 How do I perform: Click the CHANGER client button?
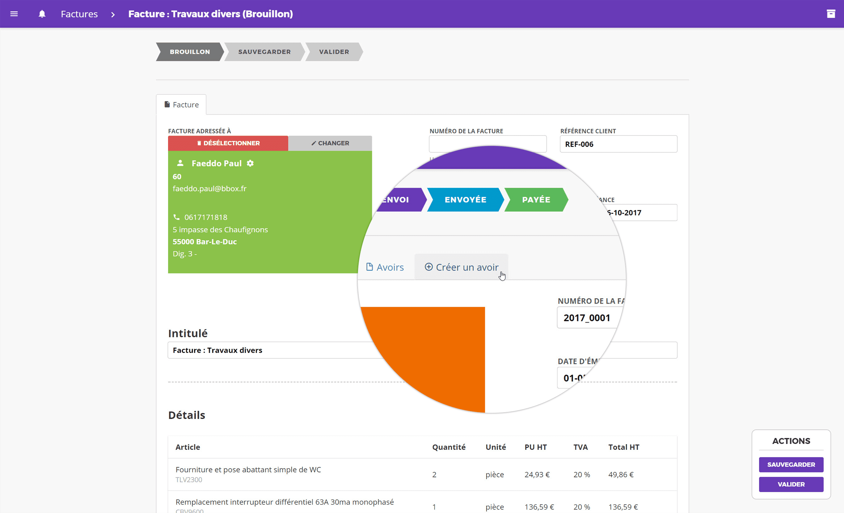coord(330,143)
